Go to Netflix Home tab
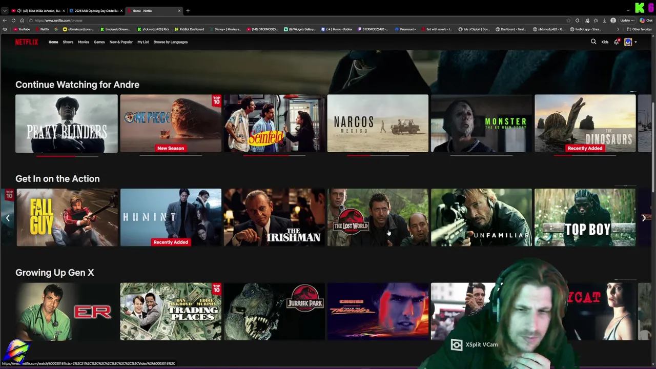This screenshot has width=656, height=369. 53,42
